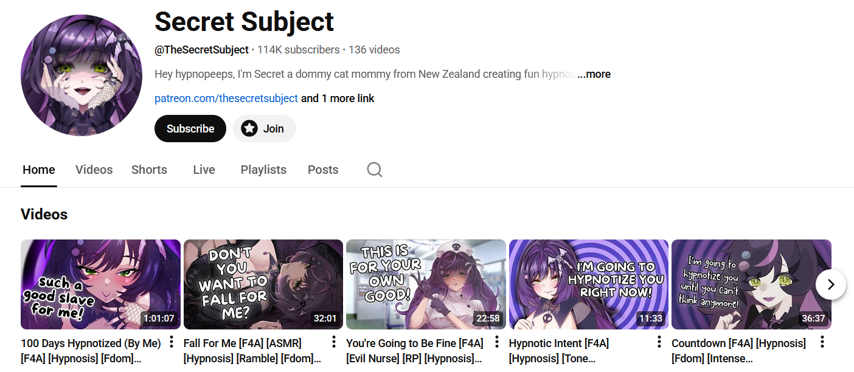Screen dimensions: 854x372
Task: Expand channel description with ...more
Action: click(594, 74)
